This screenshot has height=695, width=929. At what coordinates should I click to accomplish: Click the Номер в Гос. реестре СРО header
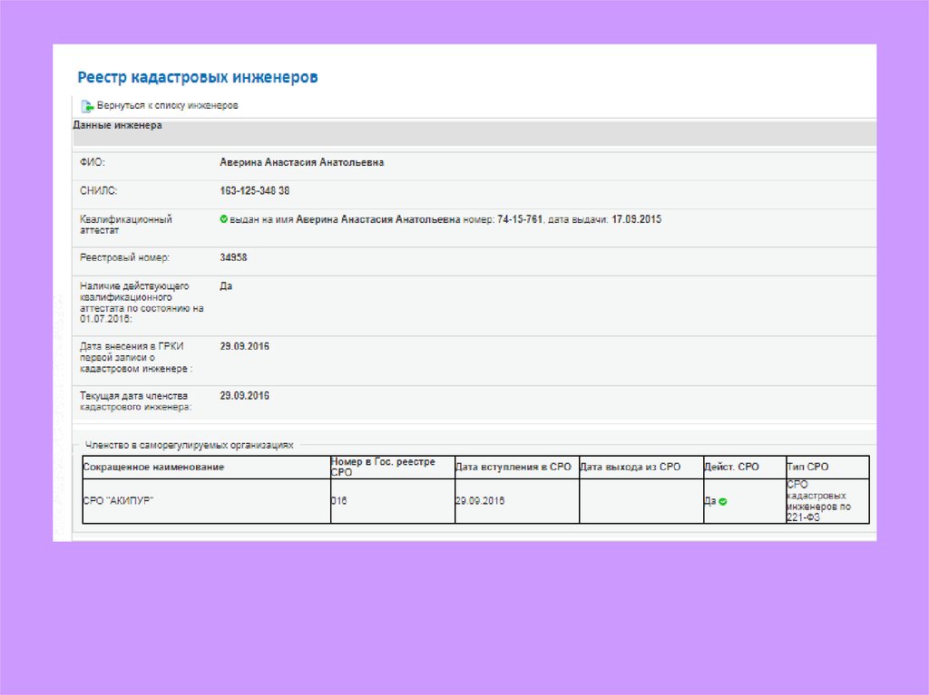coord(391,468)
